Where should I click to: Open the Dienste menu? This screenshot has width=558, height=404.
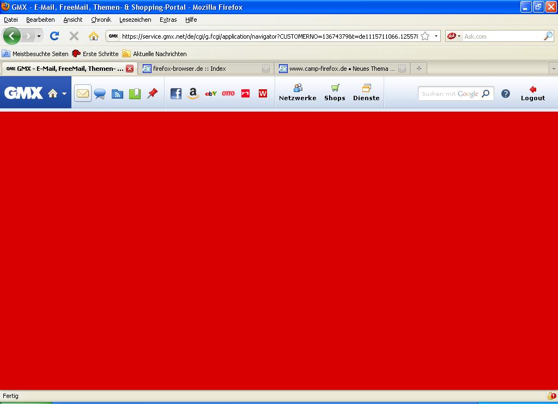coord(366,93)
